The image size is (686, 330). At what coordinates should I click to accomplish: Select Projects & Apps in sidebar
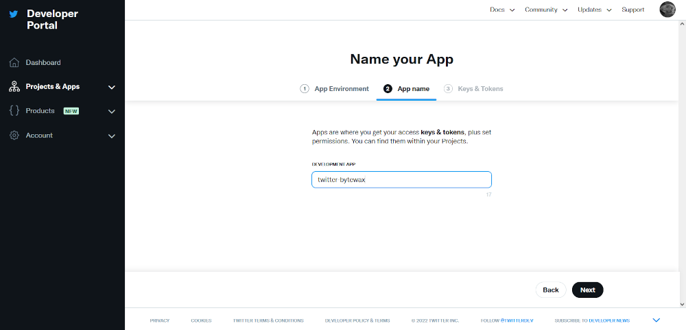coord(53,86)
